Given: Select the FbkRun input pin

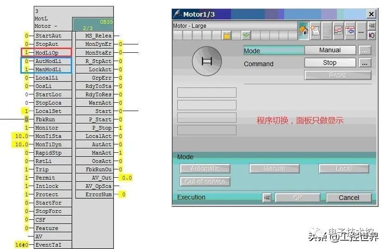Looking at the screenshot, I should (53, 119).
